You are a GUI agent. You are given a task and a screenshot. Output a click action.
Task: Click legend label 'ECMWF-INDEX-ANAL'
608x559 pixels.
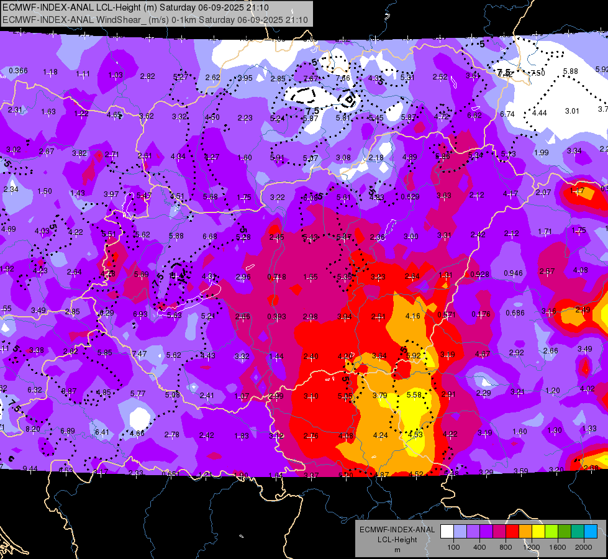click(397, 530)
